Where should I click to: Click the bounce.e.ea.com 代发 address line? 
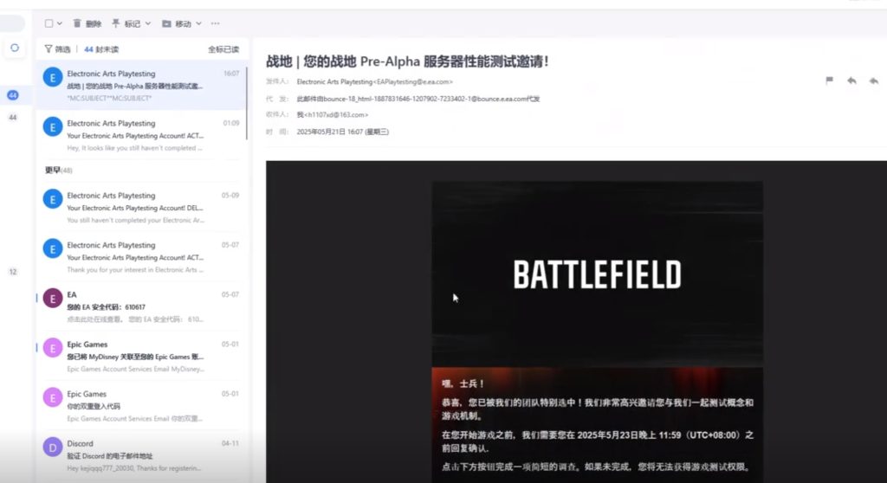tap(418, 99)
